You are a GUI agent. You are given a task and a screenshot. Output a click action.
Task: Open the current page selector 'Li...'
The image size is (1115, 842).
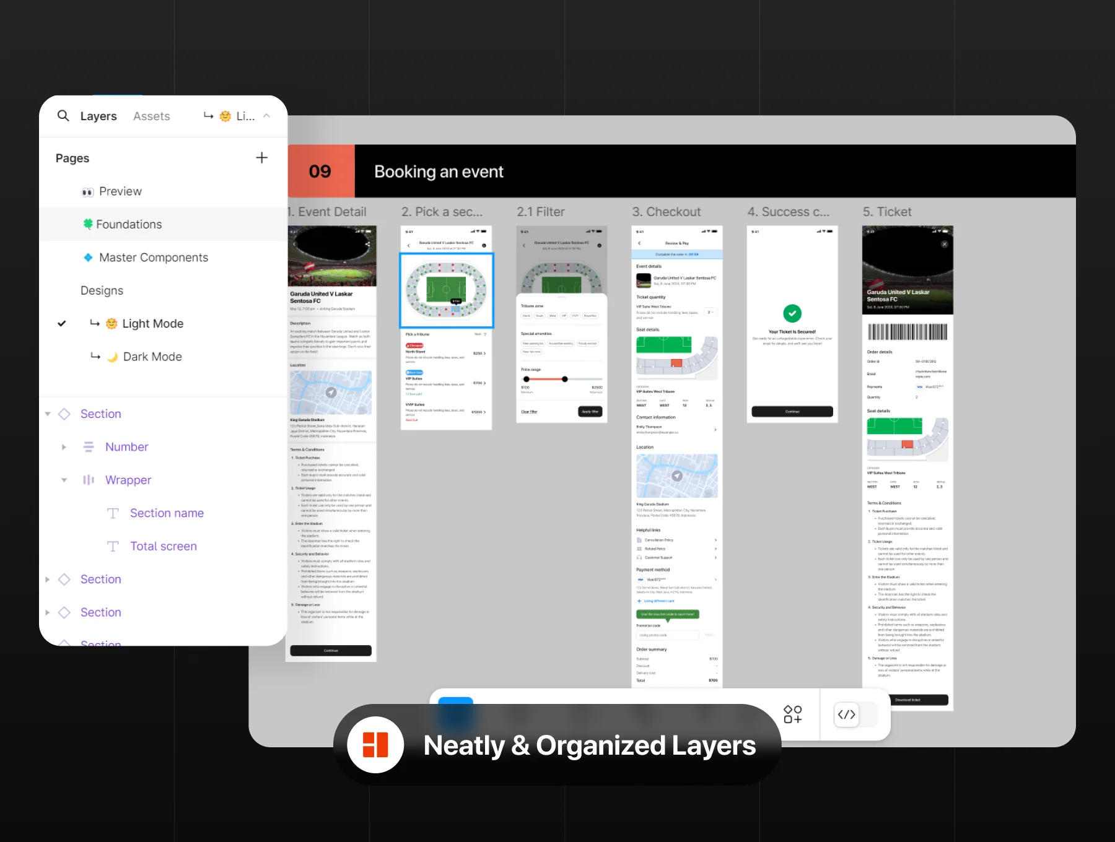pyautogui.click(x=237, y=116)
